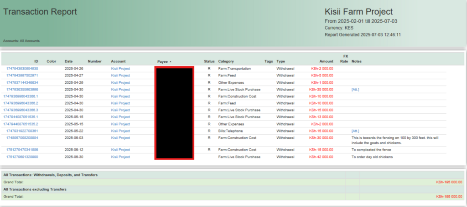Sort table by the Amount column header
Image resolution: width=467 pixels, height=207 pixels.
point(326,61)
